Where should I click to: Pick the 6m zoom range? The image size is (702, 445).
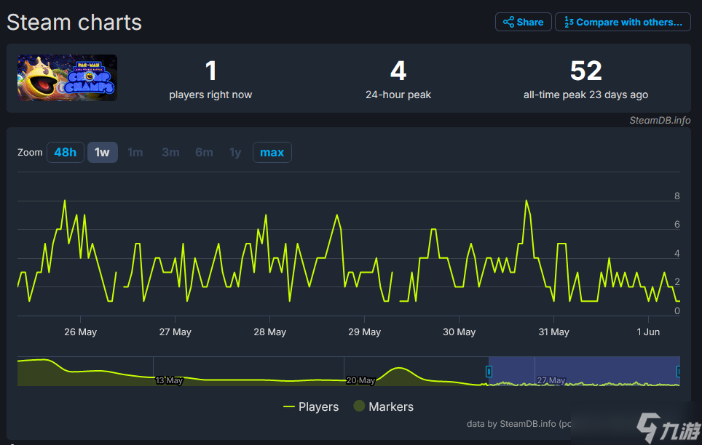tap(204, 152)
